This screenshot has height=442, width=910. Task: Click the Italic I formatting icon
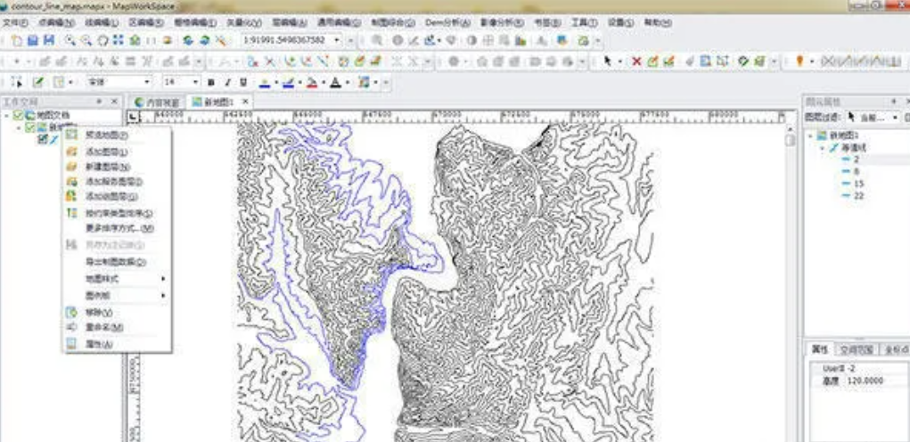coord(226,82)
